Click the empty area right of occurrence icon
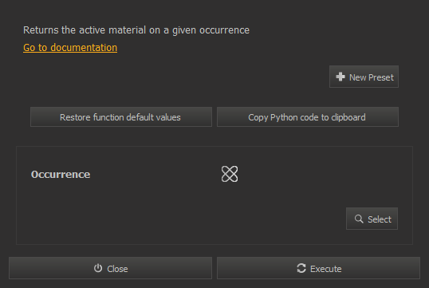 (323, 174)
